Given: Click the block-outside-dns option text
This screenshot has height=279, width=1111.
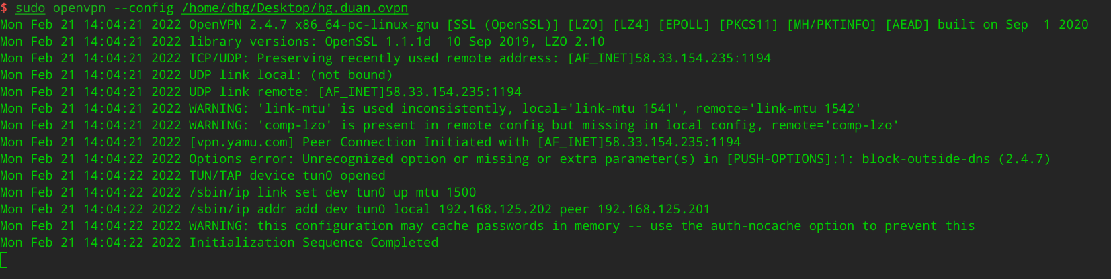Looking at the screenshot, I should point(925,159).
